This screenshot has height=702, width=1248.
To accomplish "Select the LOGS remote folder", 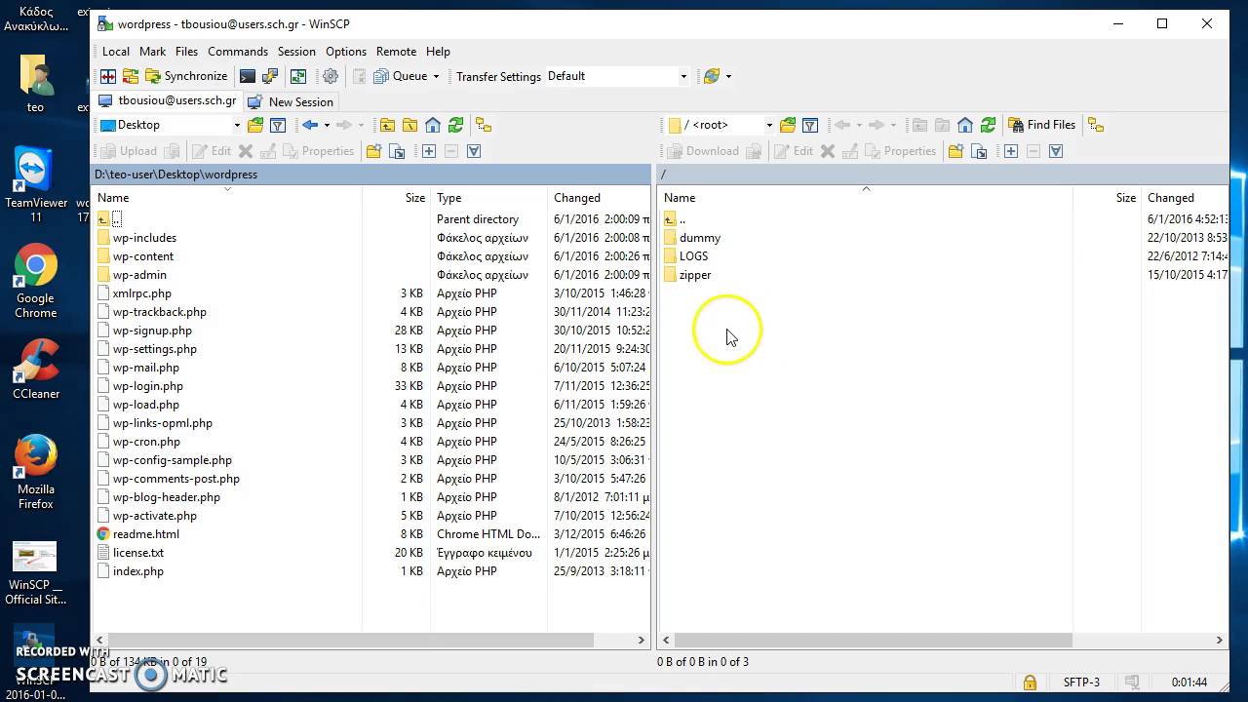I will (x=693, y=256).
